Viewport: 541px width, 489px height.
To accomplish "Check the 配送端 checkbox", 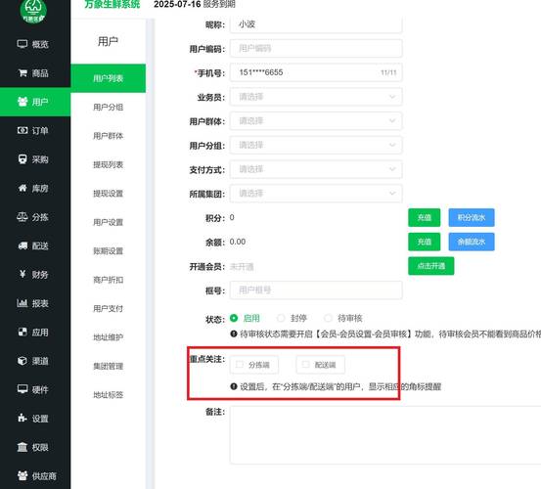I will [x=305, y=365].
